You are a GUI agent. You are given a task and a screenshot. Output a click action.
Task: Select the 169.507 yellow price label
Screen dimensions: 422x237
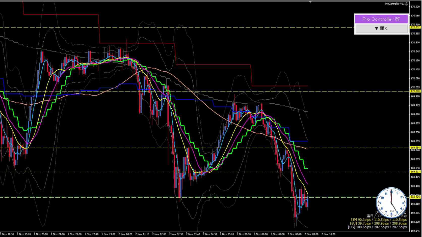(x=415, y=172)
